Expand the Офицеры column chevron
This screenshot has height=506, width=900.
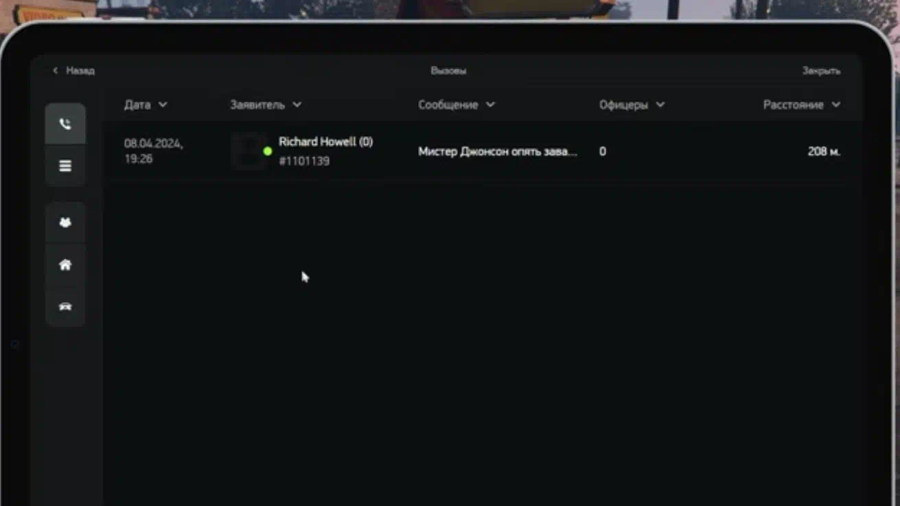(x=660, y=105)
